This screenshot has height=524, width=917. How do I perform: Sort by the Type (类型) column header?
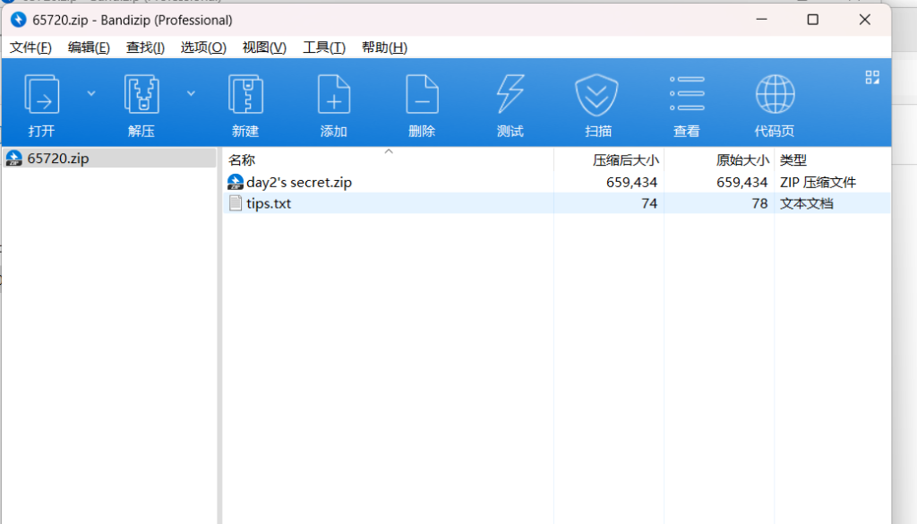tap(793, 160)
